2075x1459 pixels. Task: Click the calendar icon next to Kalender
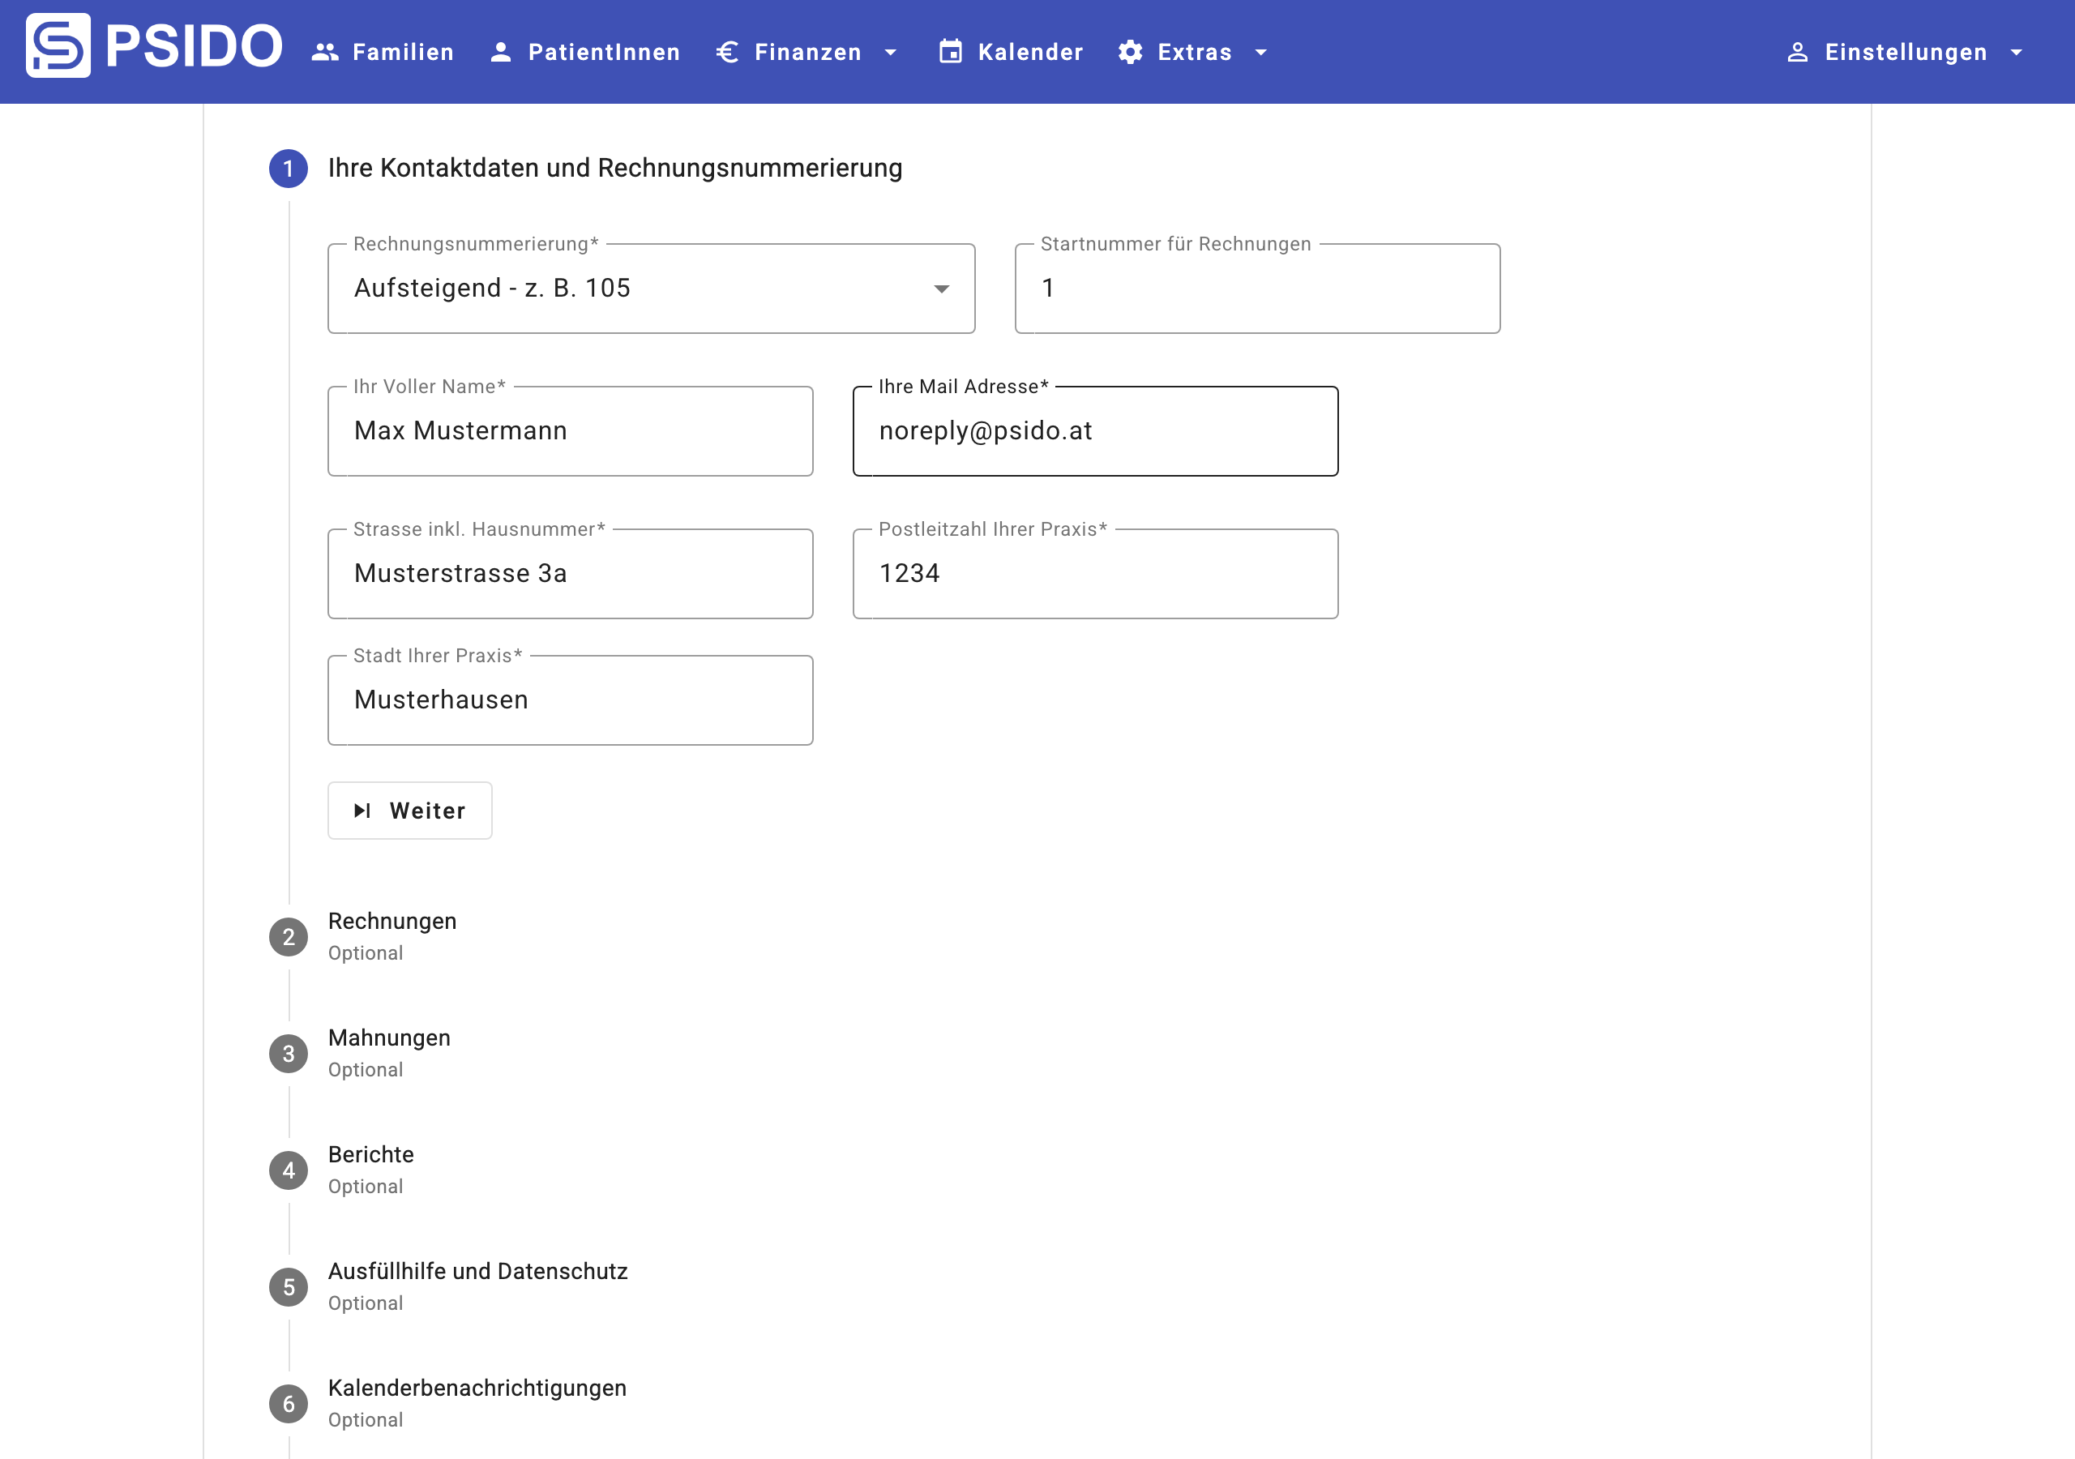point(950,53)
